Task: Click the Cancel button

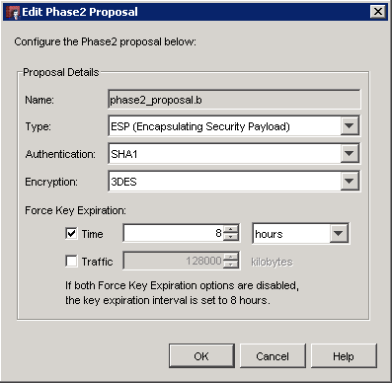Action: point(273,356)
